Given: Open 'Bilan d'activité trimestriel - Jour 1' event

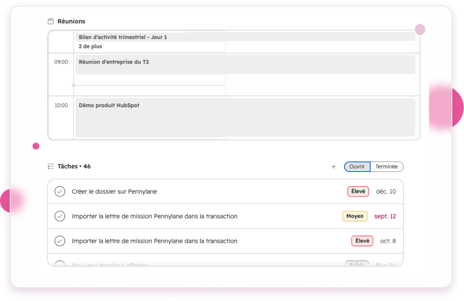Looking at the screenshot, I should click(x=245, y=37).
